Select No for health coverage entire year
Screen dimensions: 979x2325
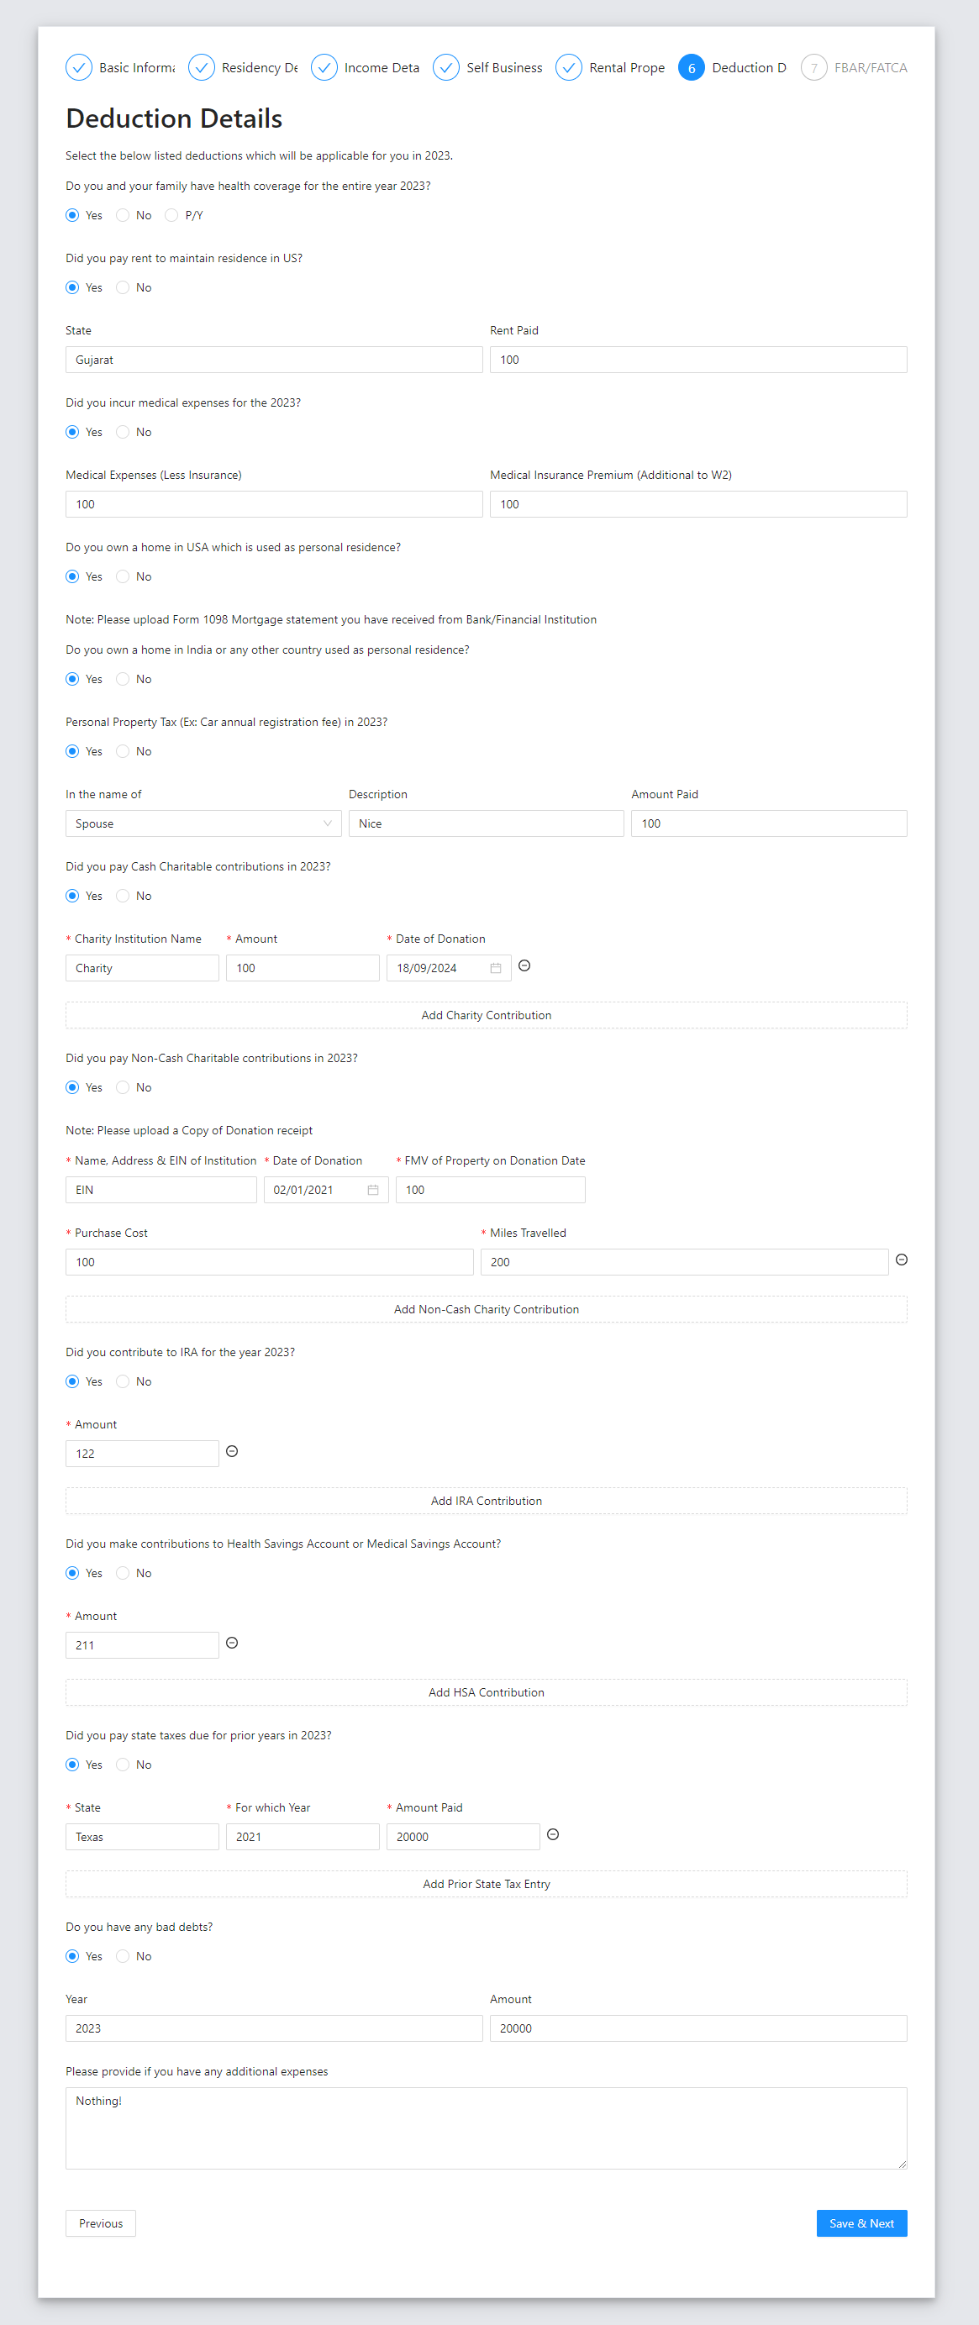tap(123, 215)
